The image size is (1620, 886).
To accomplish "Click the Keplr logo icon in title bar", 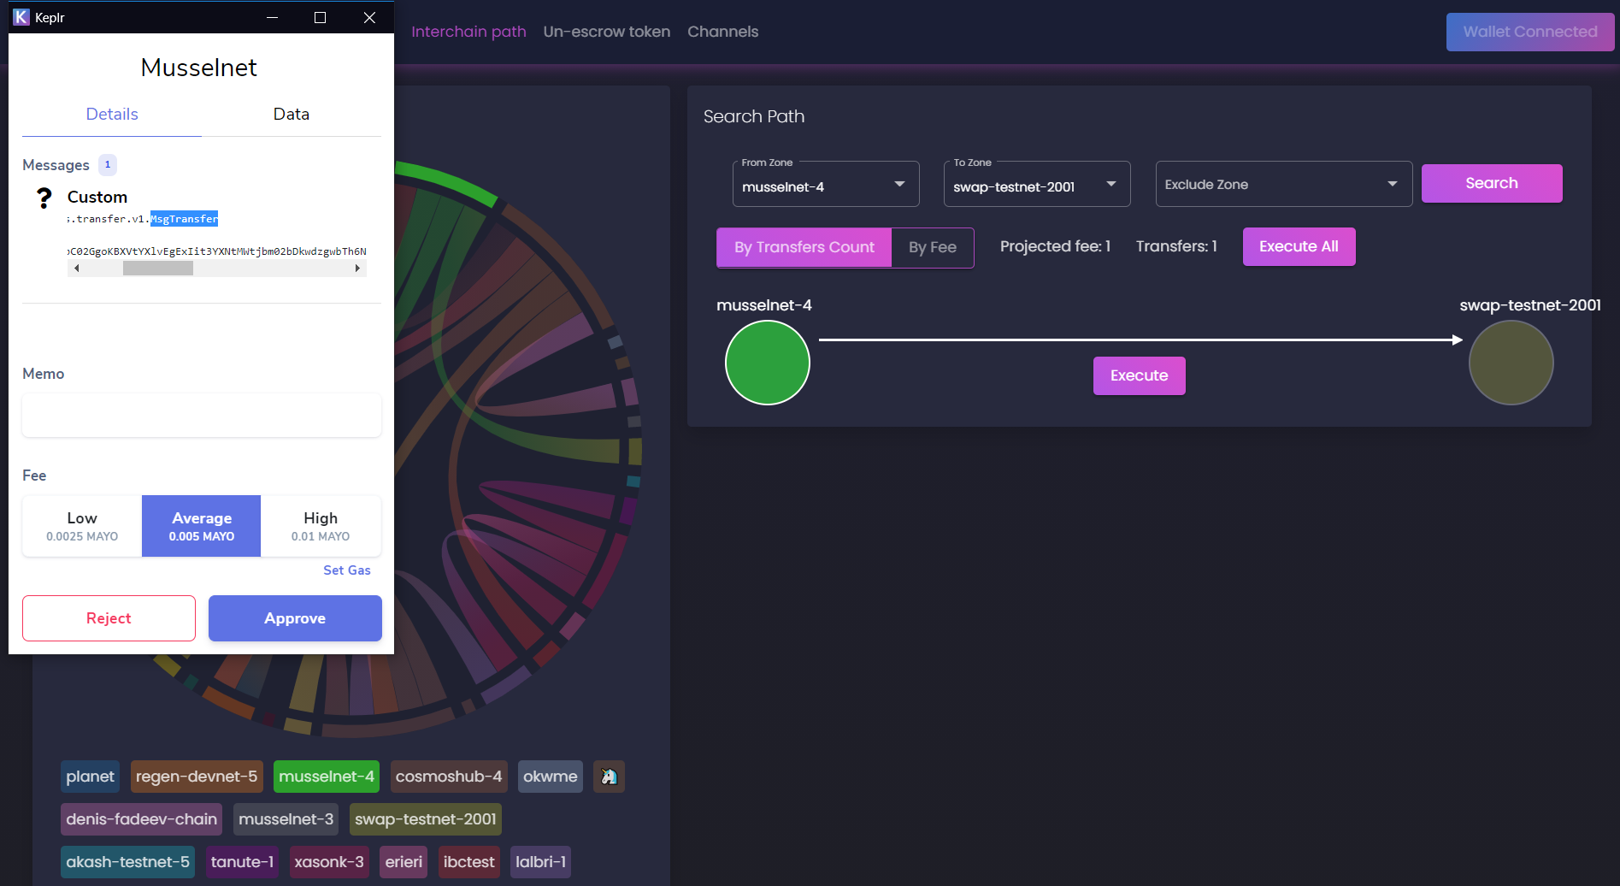I will (21, 17).
